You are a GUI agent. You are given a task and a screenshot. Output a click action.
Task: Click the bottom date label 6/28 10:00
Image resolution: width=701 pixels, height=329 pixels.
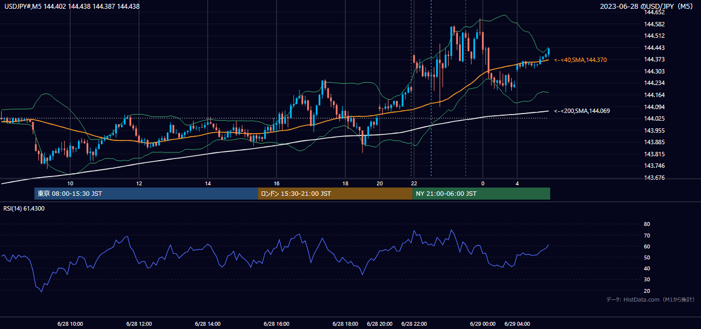[70, 324]
